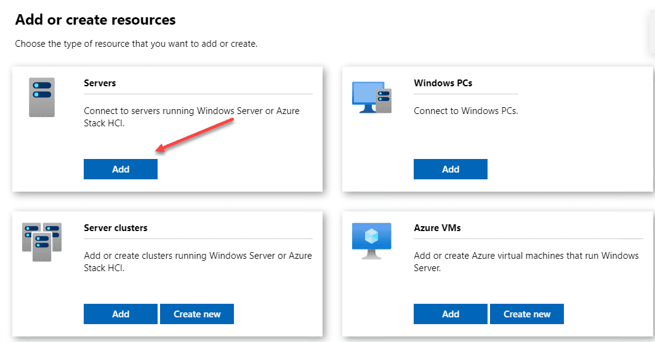Add a Windows PC connection
This screenshot has width=655, height=342.
point(451,169)
